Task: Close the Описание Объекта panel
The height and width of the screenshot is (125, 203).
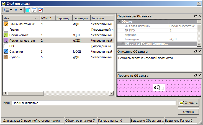Action: coord(200,51)
